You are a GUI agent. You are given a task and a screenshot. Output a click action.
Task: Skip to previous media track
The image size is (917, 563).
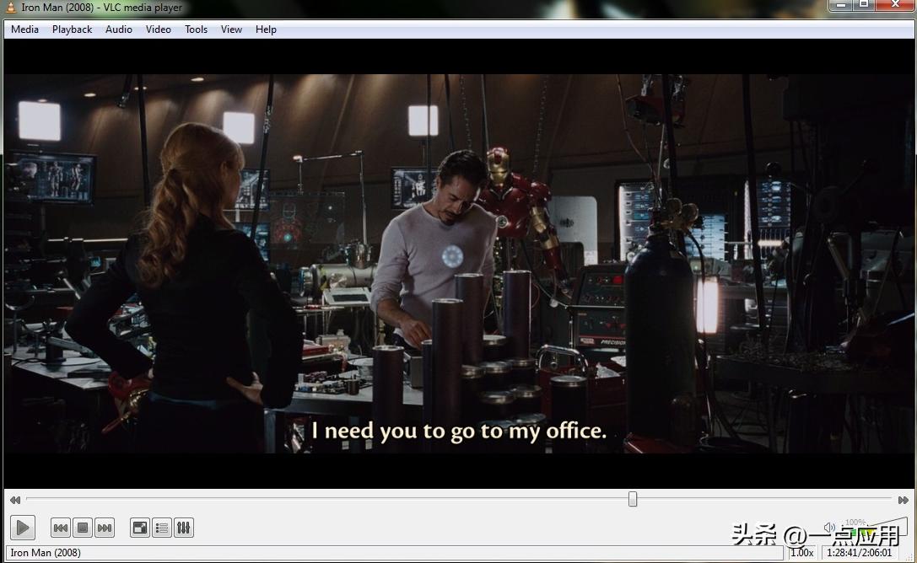[x=61, y=528]
